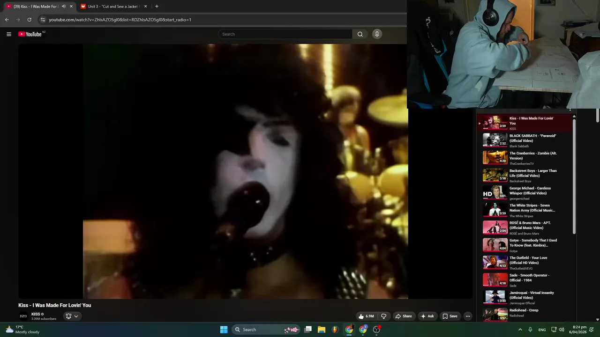Open OBS Studio from the taskbar
The width and height of the screenshot is (600, 337).
click(x=376, y=330)
